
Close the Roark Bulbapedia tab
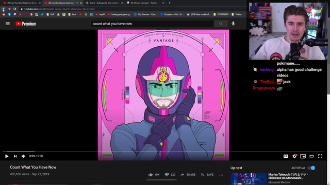tap(122, 3)
